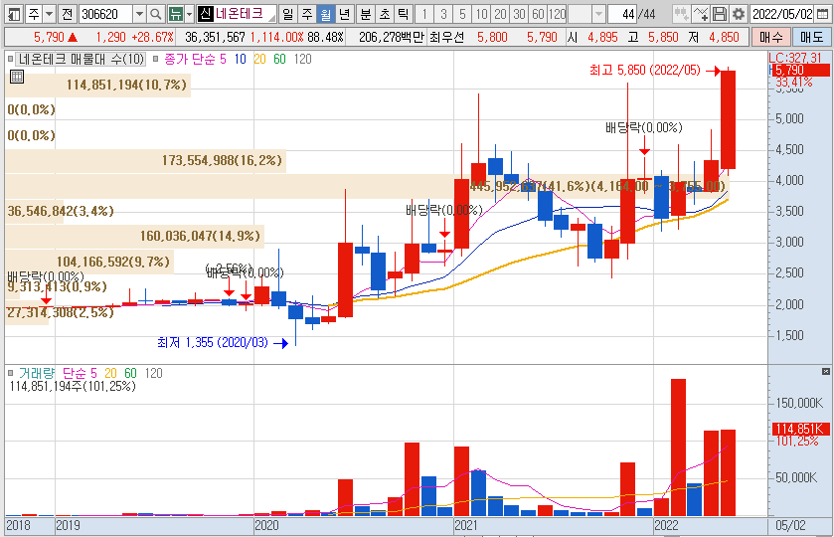Switch chart to 틱 tick period
Screen dimensions: 834x537
tap(404, 14)
